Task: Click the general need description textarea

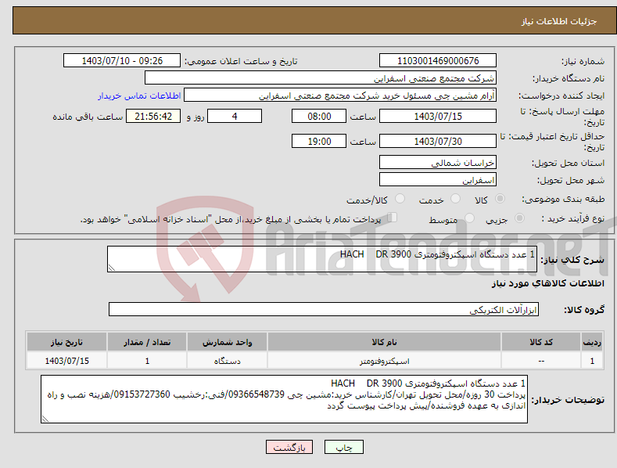Action: point(322,259)
